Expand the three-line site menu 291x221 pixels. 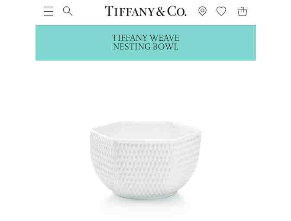[48, 11]
